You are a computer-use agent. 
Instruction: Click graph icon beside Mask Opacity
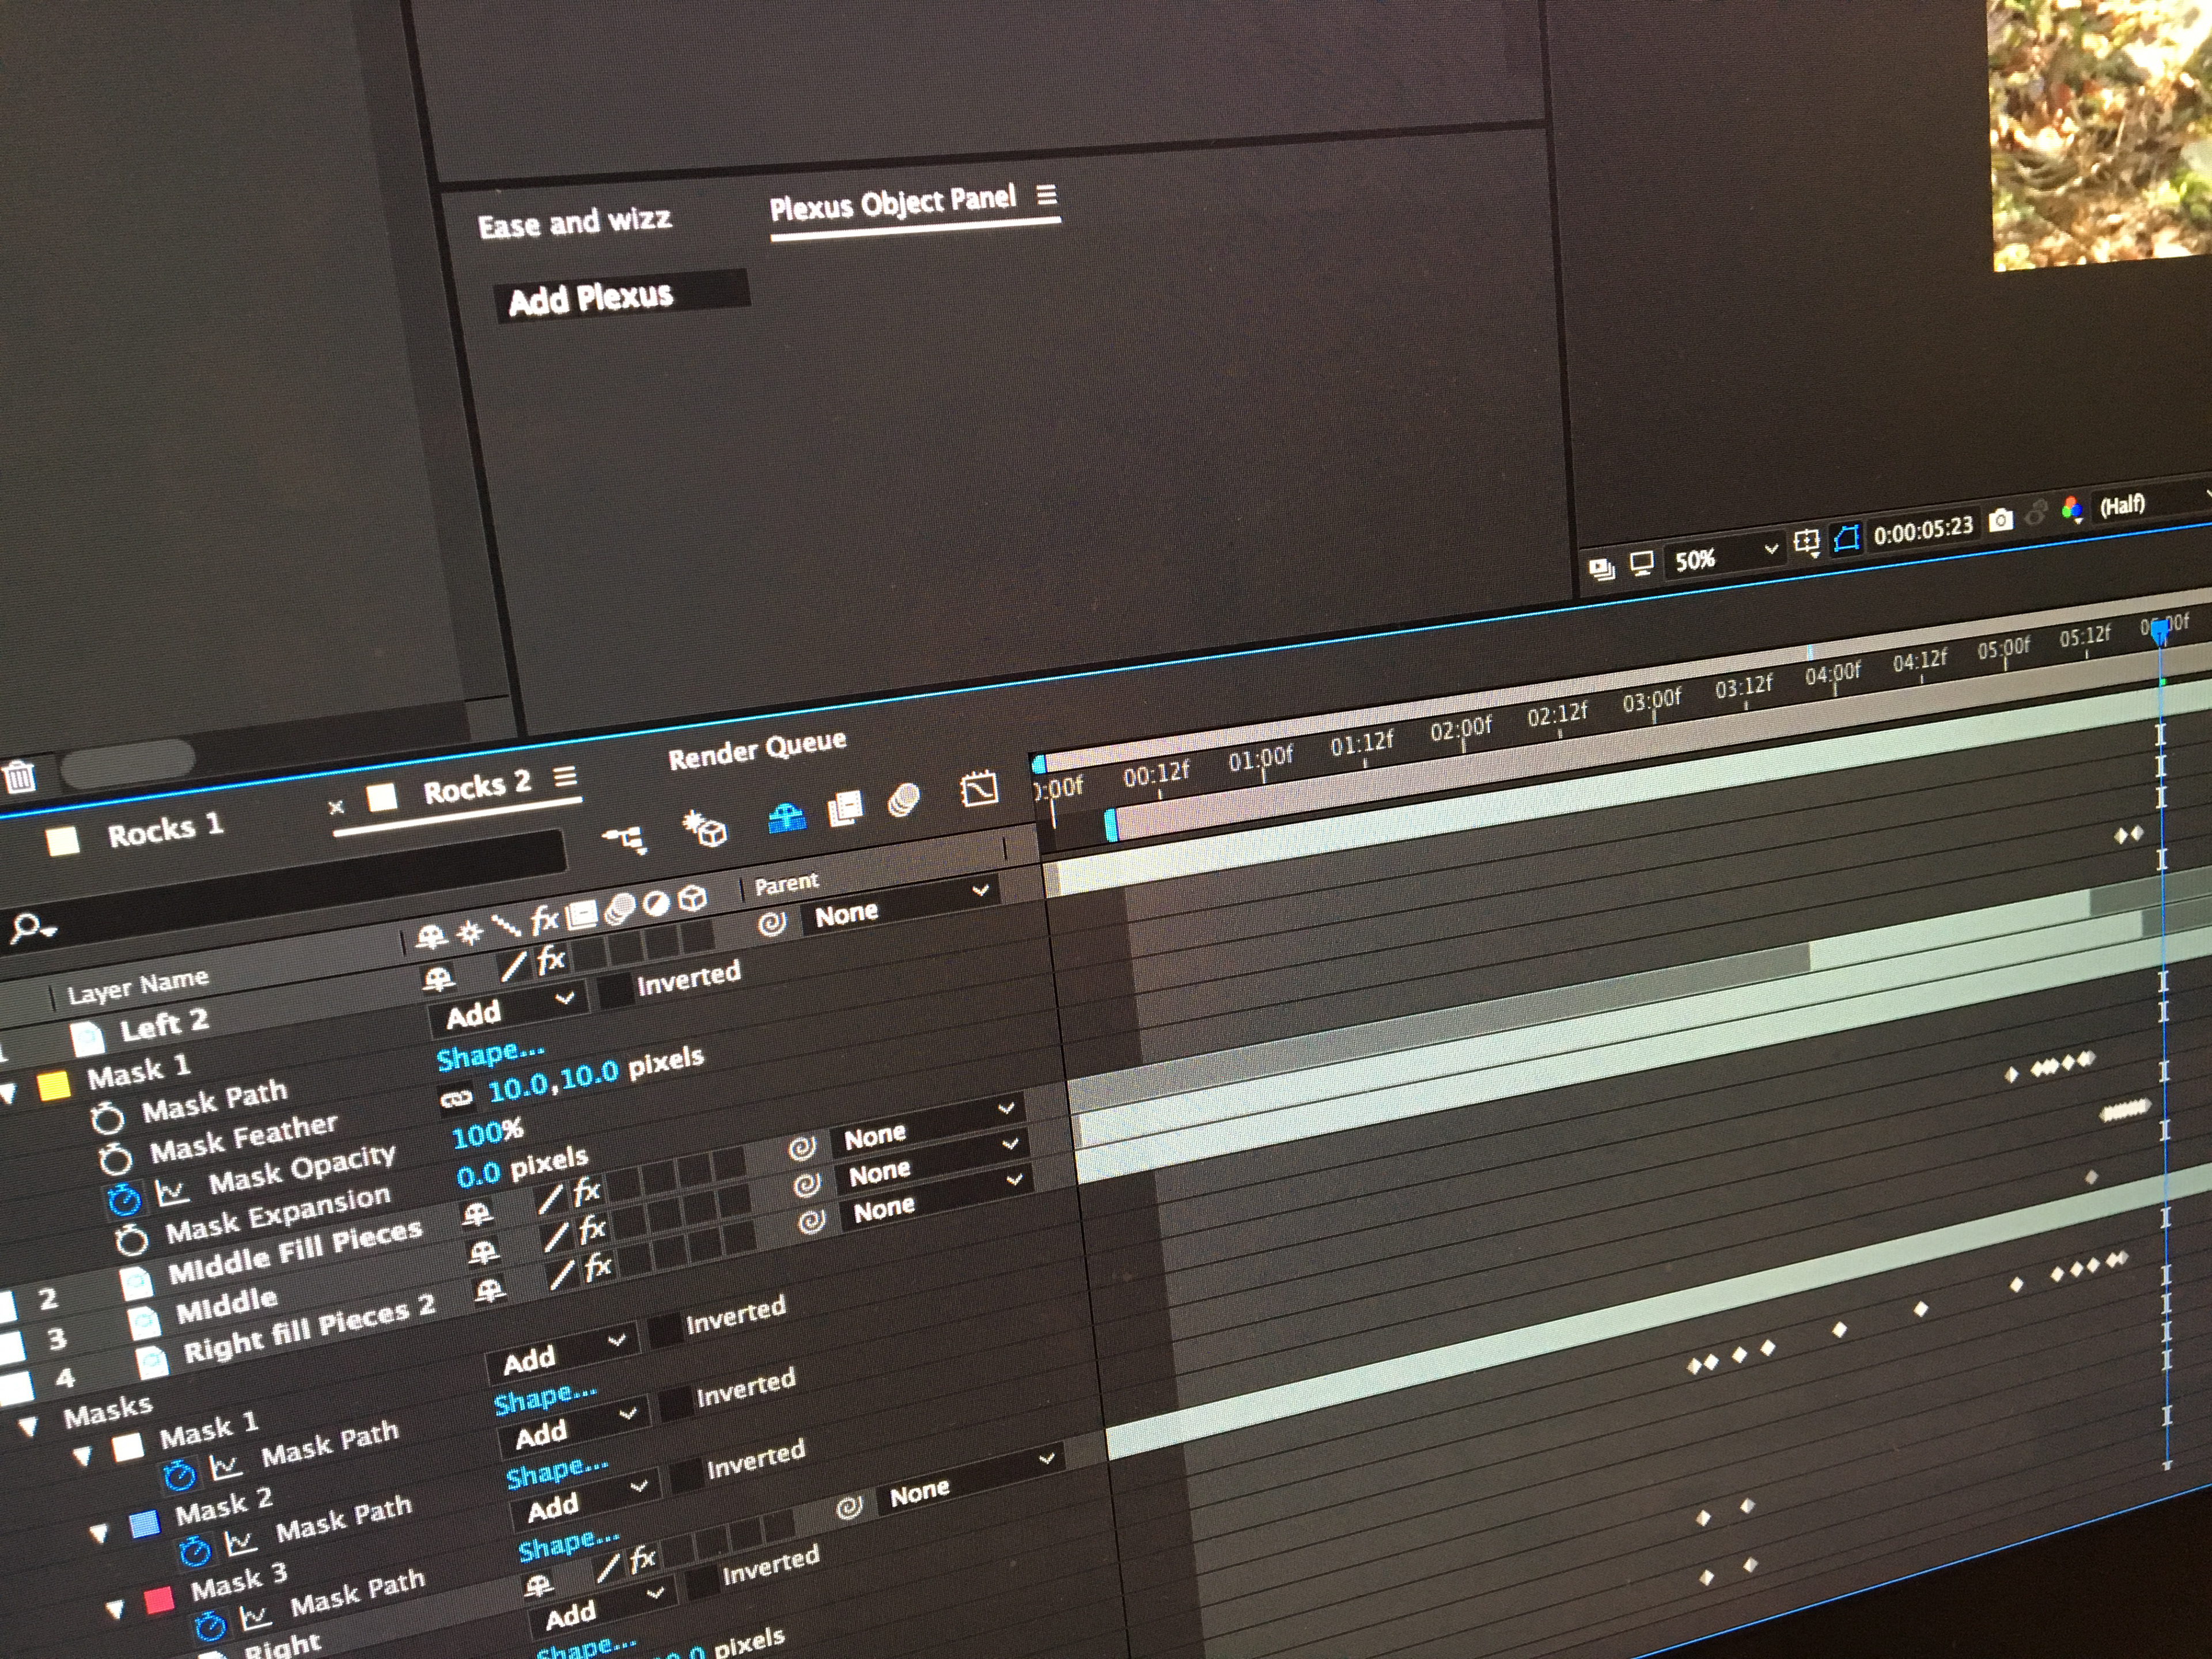click(x=172, y=1191)
